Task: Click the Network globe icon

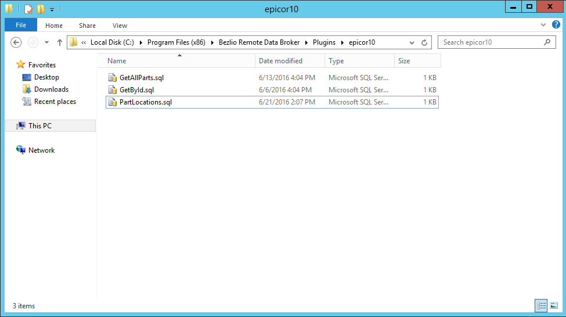Action: 21,150
